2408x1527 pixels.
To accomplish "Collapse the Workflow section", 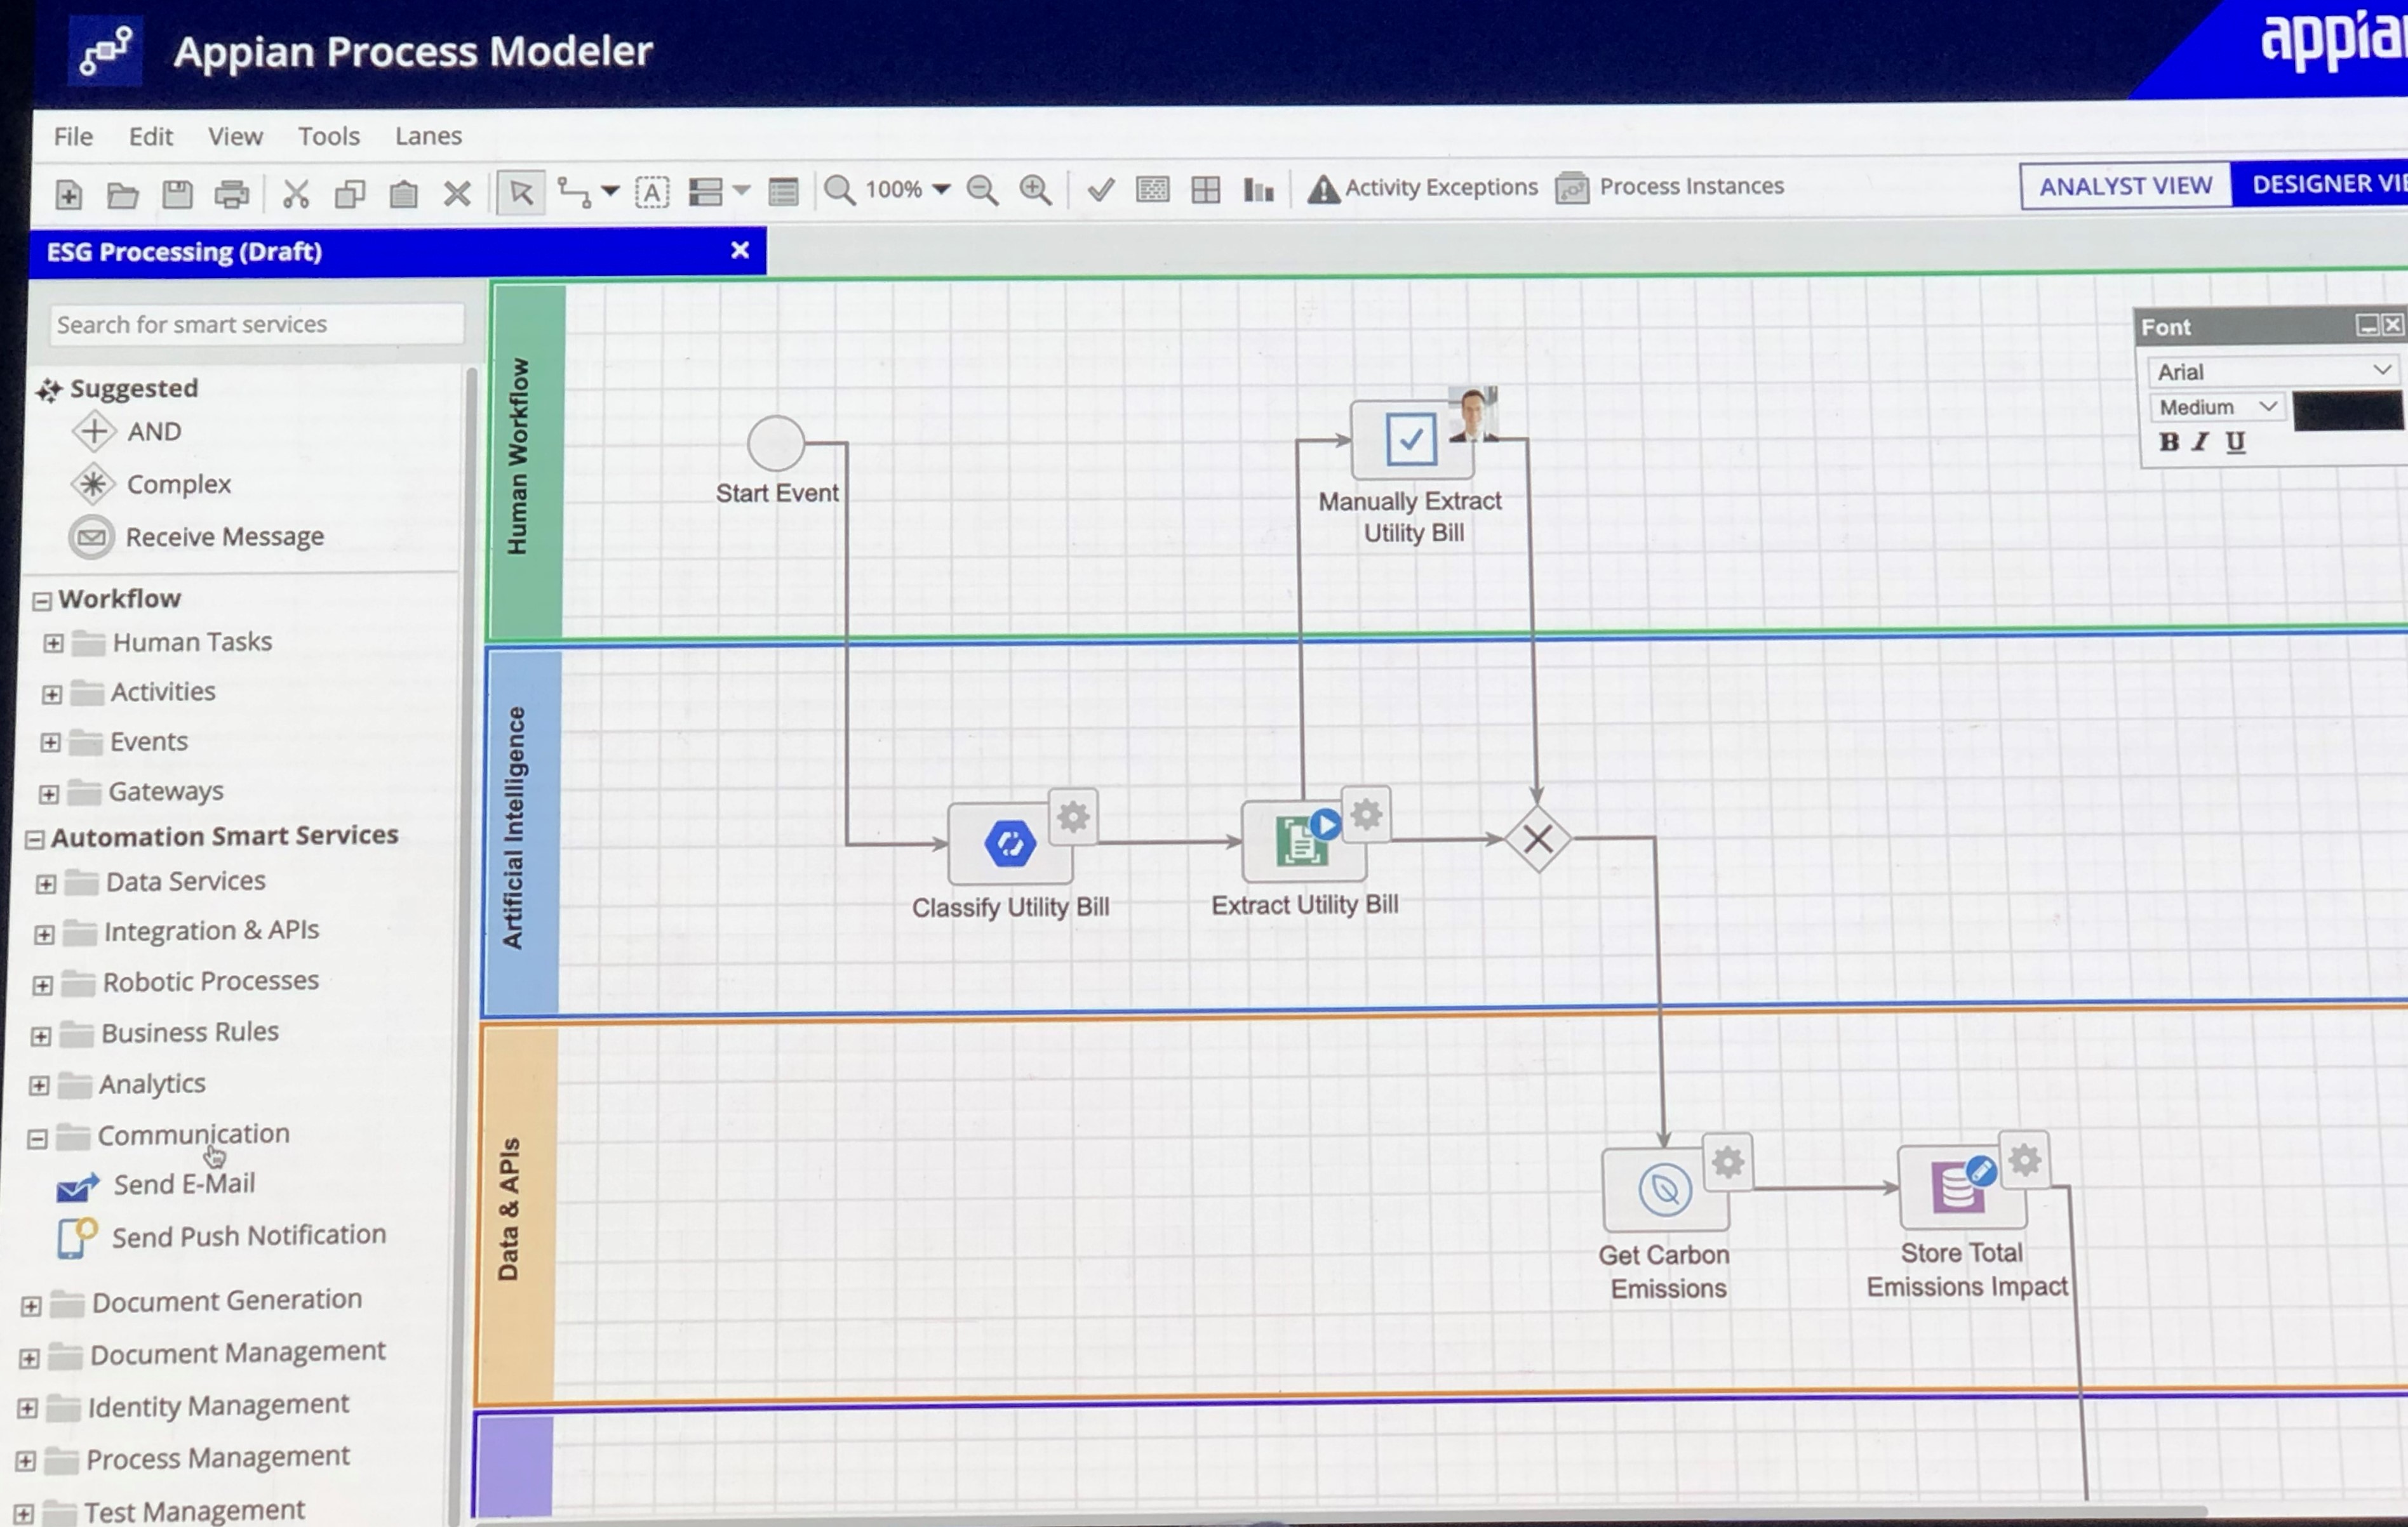I will pos(41,600).
